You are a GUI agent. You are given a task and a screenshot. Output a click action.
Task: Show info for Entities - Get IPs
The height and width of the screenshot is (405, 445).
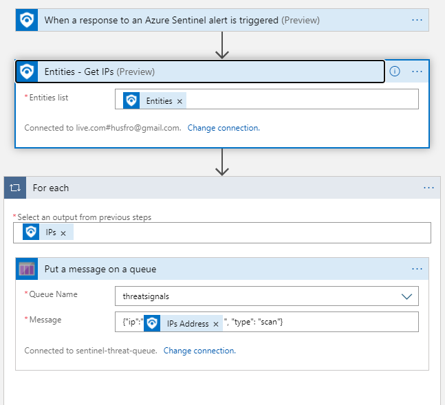pos(395,72)
